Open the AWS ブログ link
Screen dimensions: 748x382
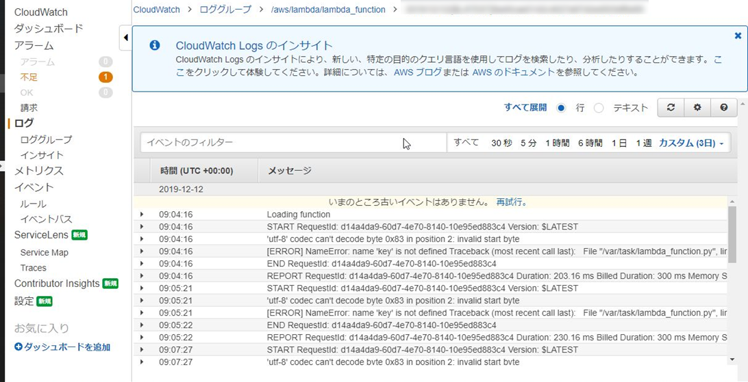pos(417,73)
